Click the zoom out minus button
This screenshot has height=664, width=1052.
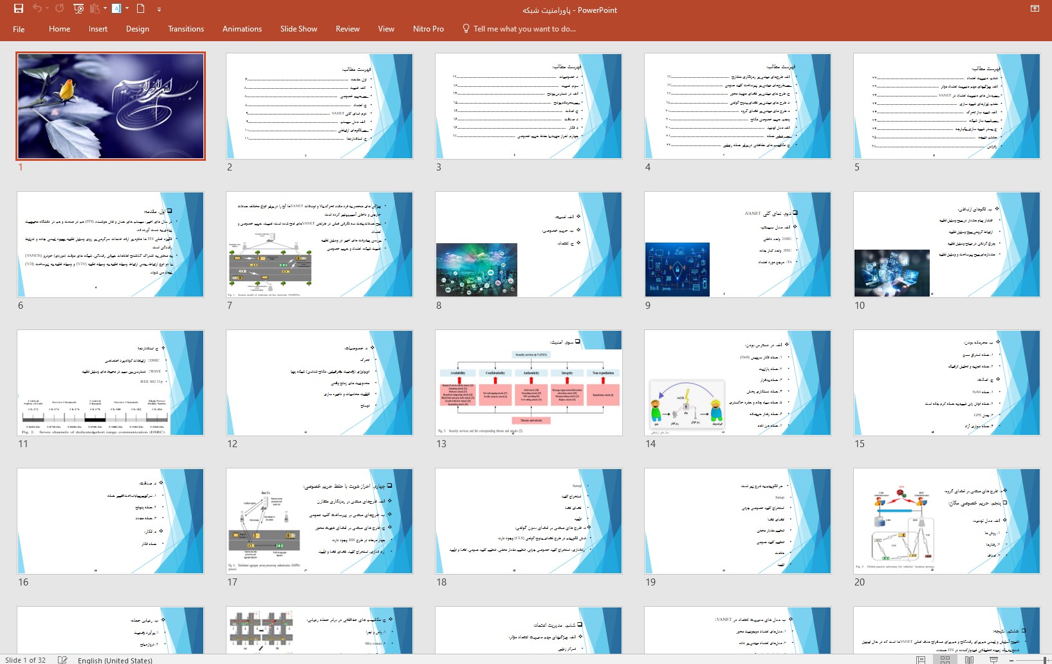(1011, 659)
